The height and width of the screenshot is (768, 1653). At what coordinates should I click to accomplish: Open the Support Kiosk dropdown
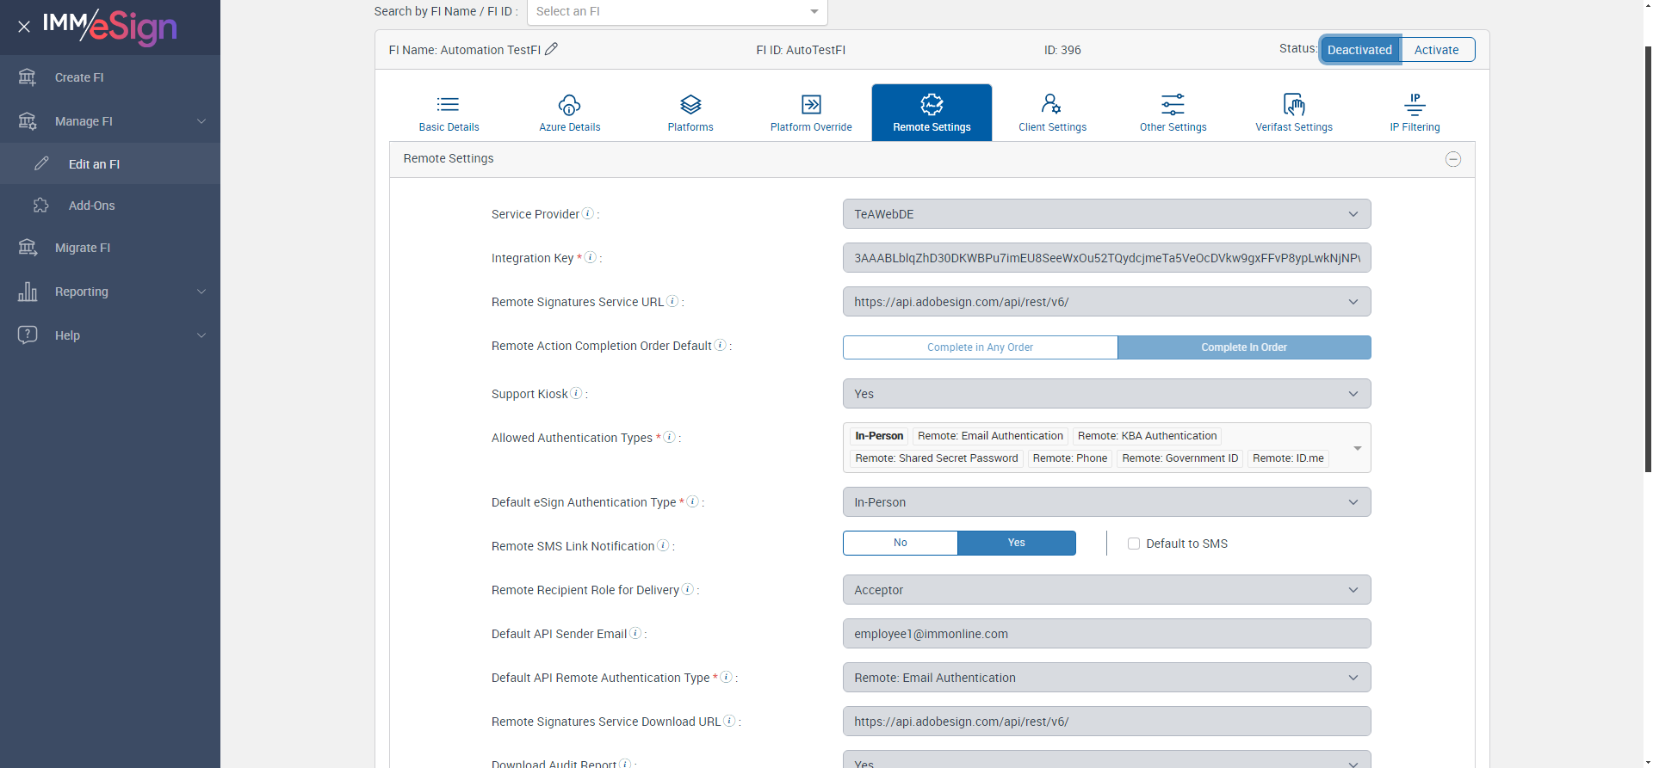coord(1106,394)
